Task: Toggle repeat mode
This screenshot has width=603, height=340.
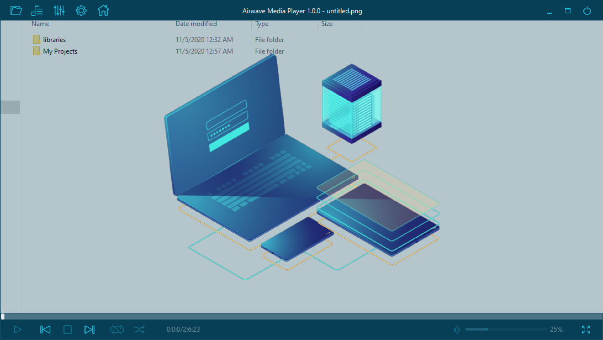Action: tap(117, 329)
